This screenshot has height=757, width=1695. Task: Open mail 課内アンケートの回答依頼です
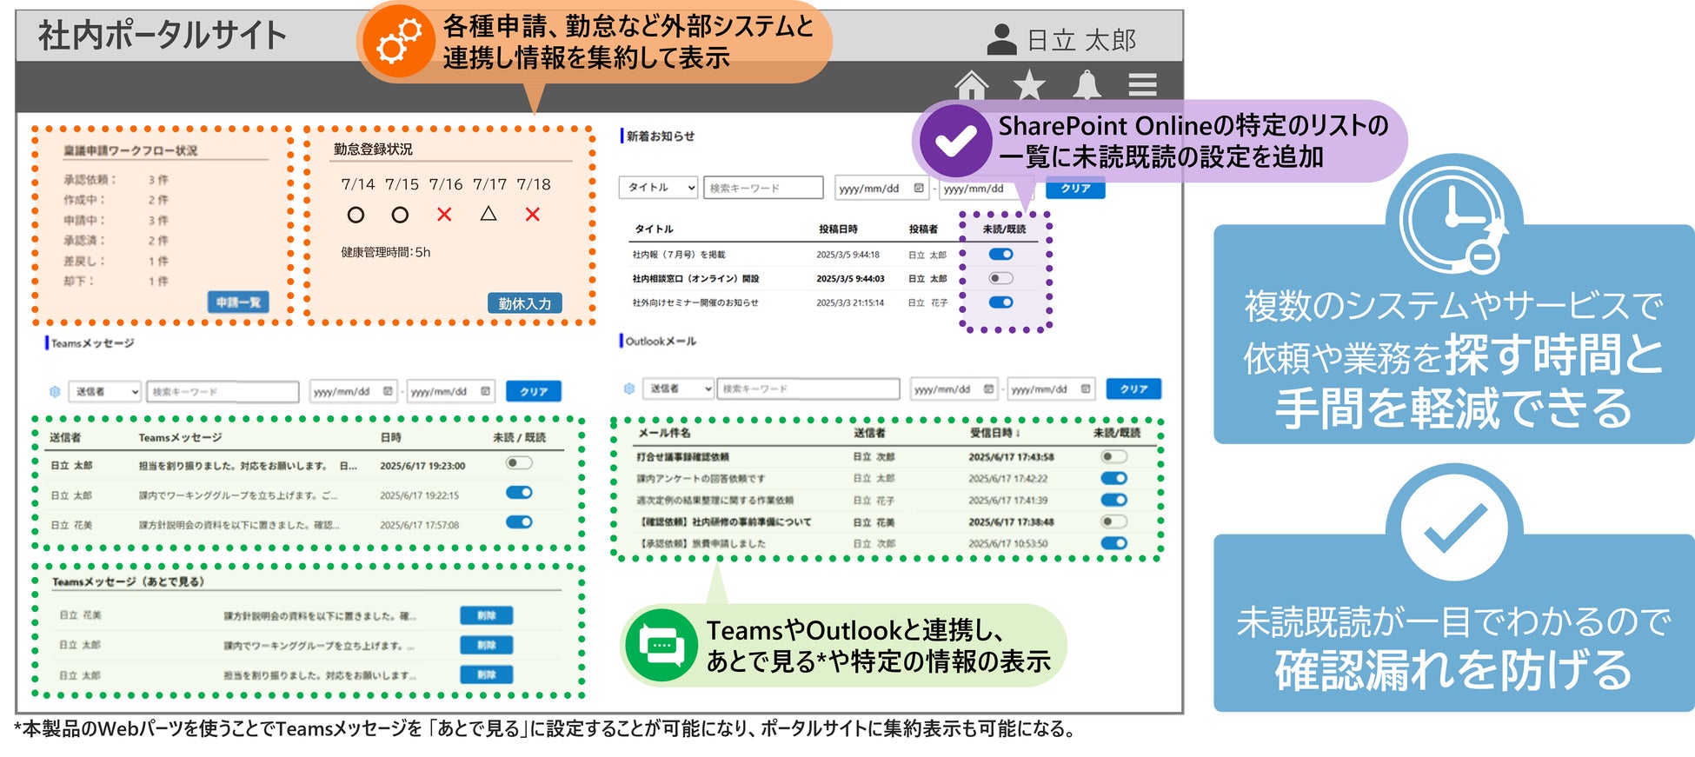[701, 479]
